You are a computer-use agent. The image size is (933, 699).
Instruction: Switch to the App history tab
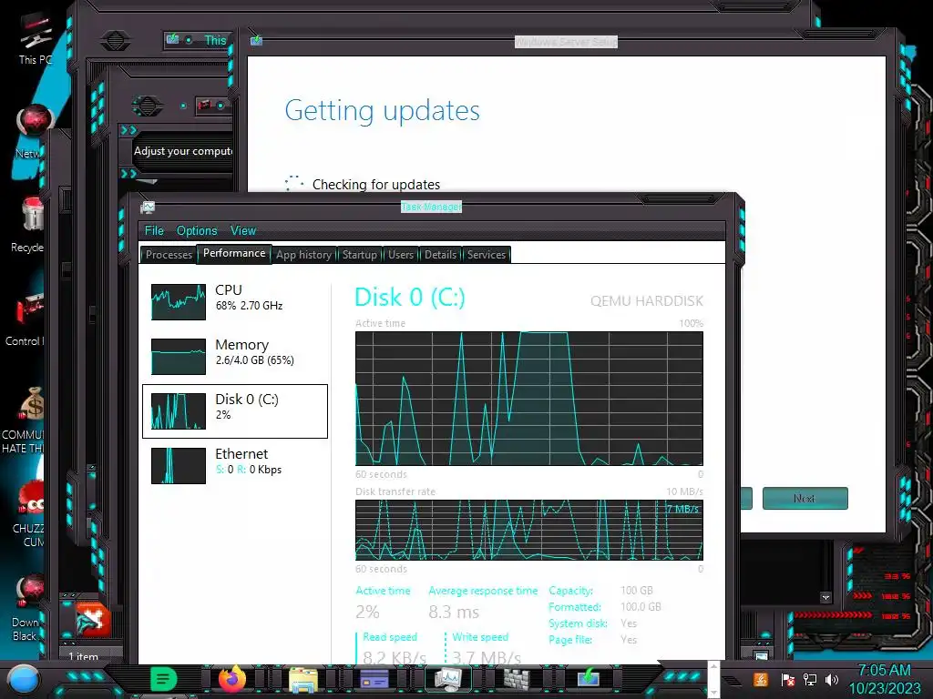coord(303,255)
